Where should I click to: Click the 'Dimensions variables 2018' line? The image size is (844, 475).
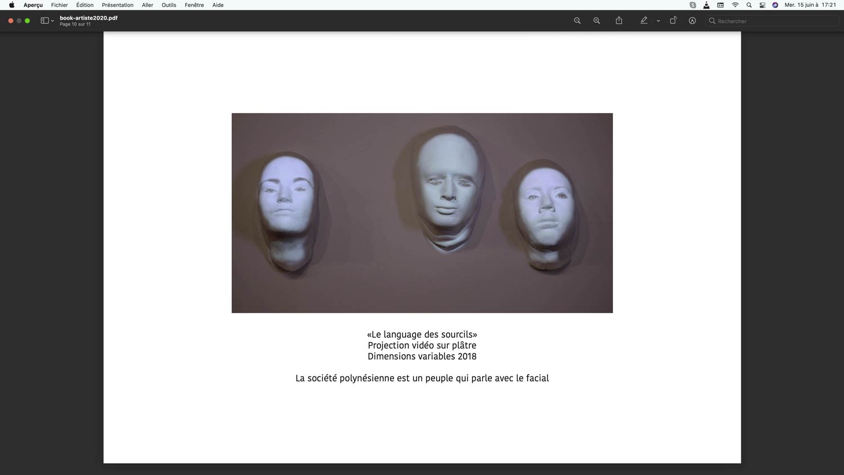click(x=422, y=356)
